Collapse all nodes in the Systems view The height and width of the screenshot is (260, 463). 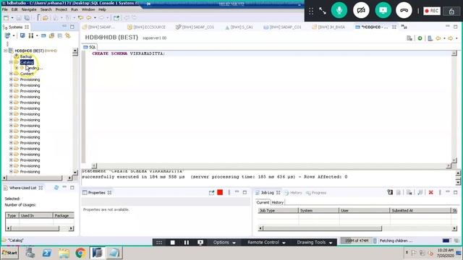(x=60, y=35)
